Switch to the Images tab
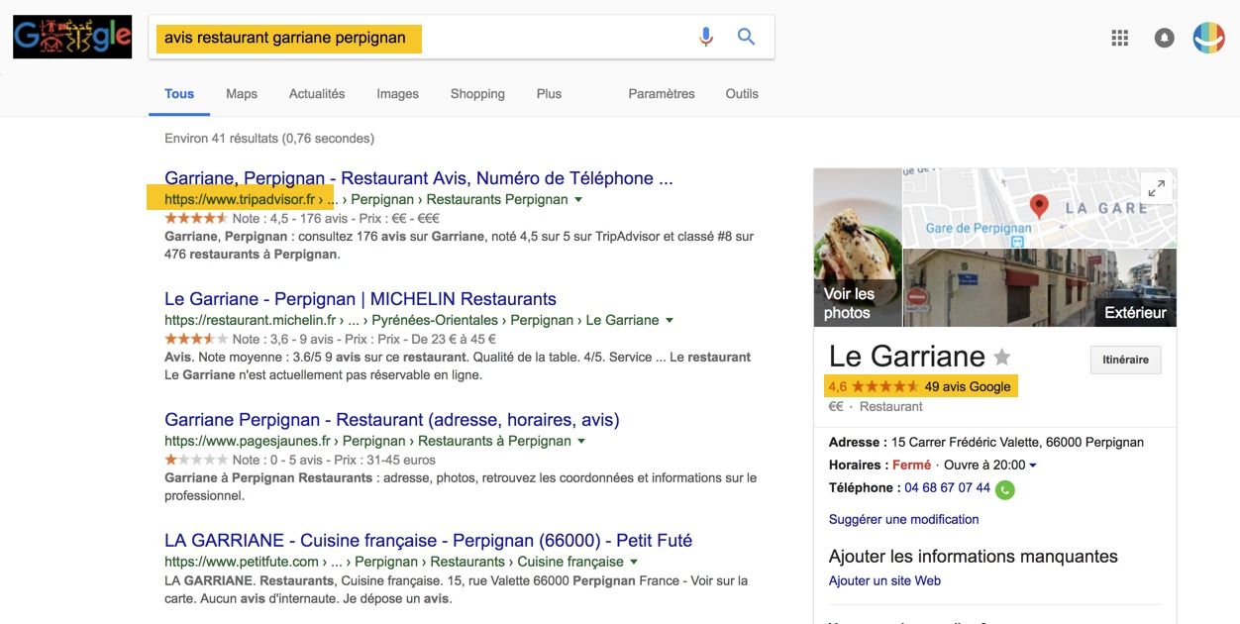1240x624 pixels. pos(397,94)
